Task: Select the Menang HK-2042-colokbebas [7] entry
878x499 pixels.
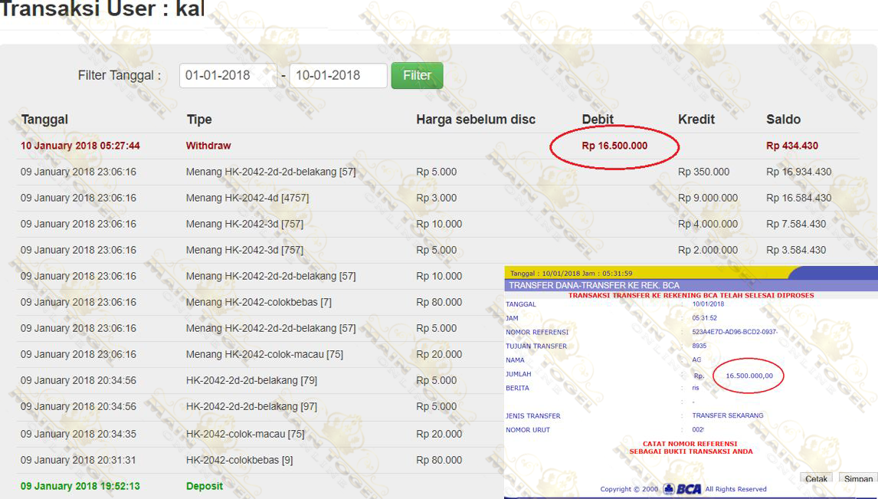Action: pyautogui.click(x=258, y=302)
